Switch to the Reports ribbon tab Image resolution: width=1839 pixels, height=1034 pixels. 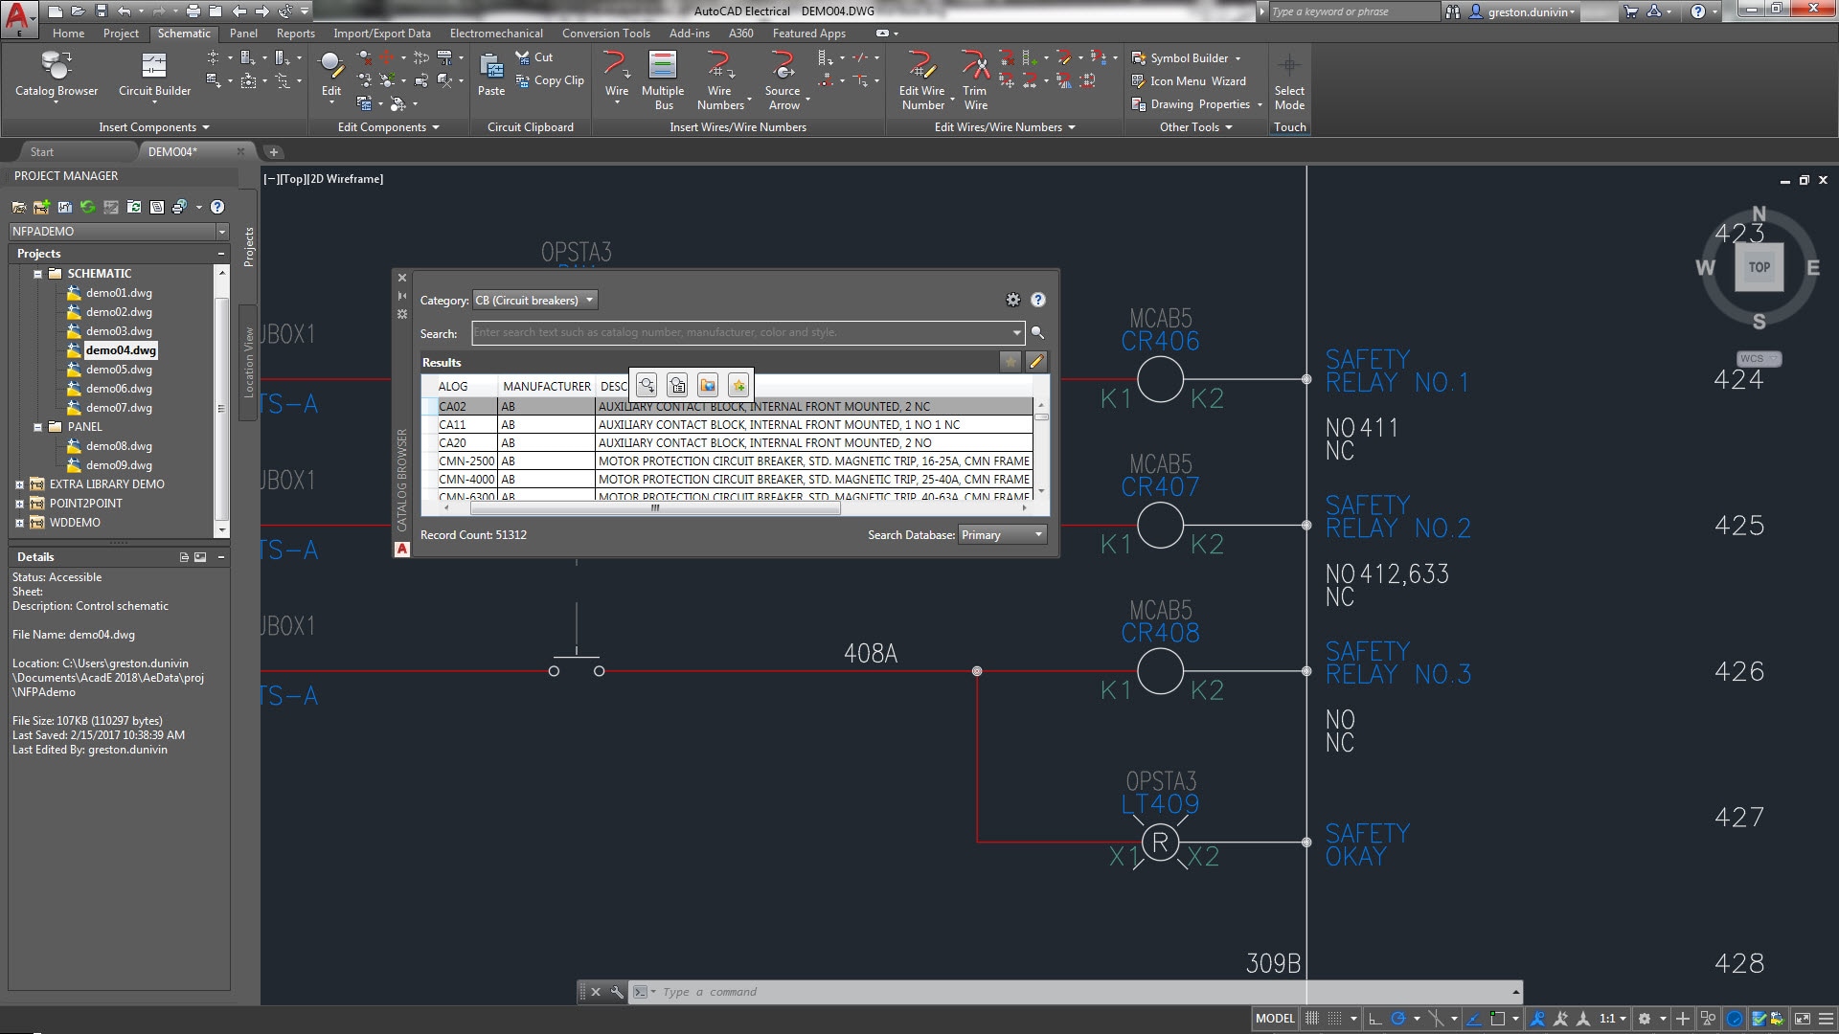295,33
